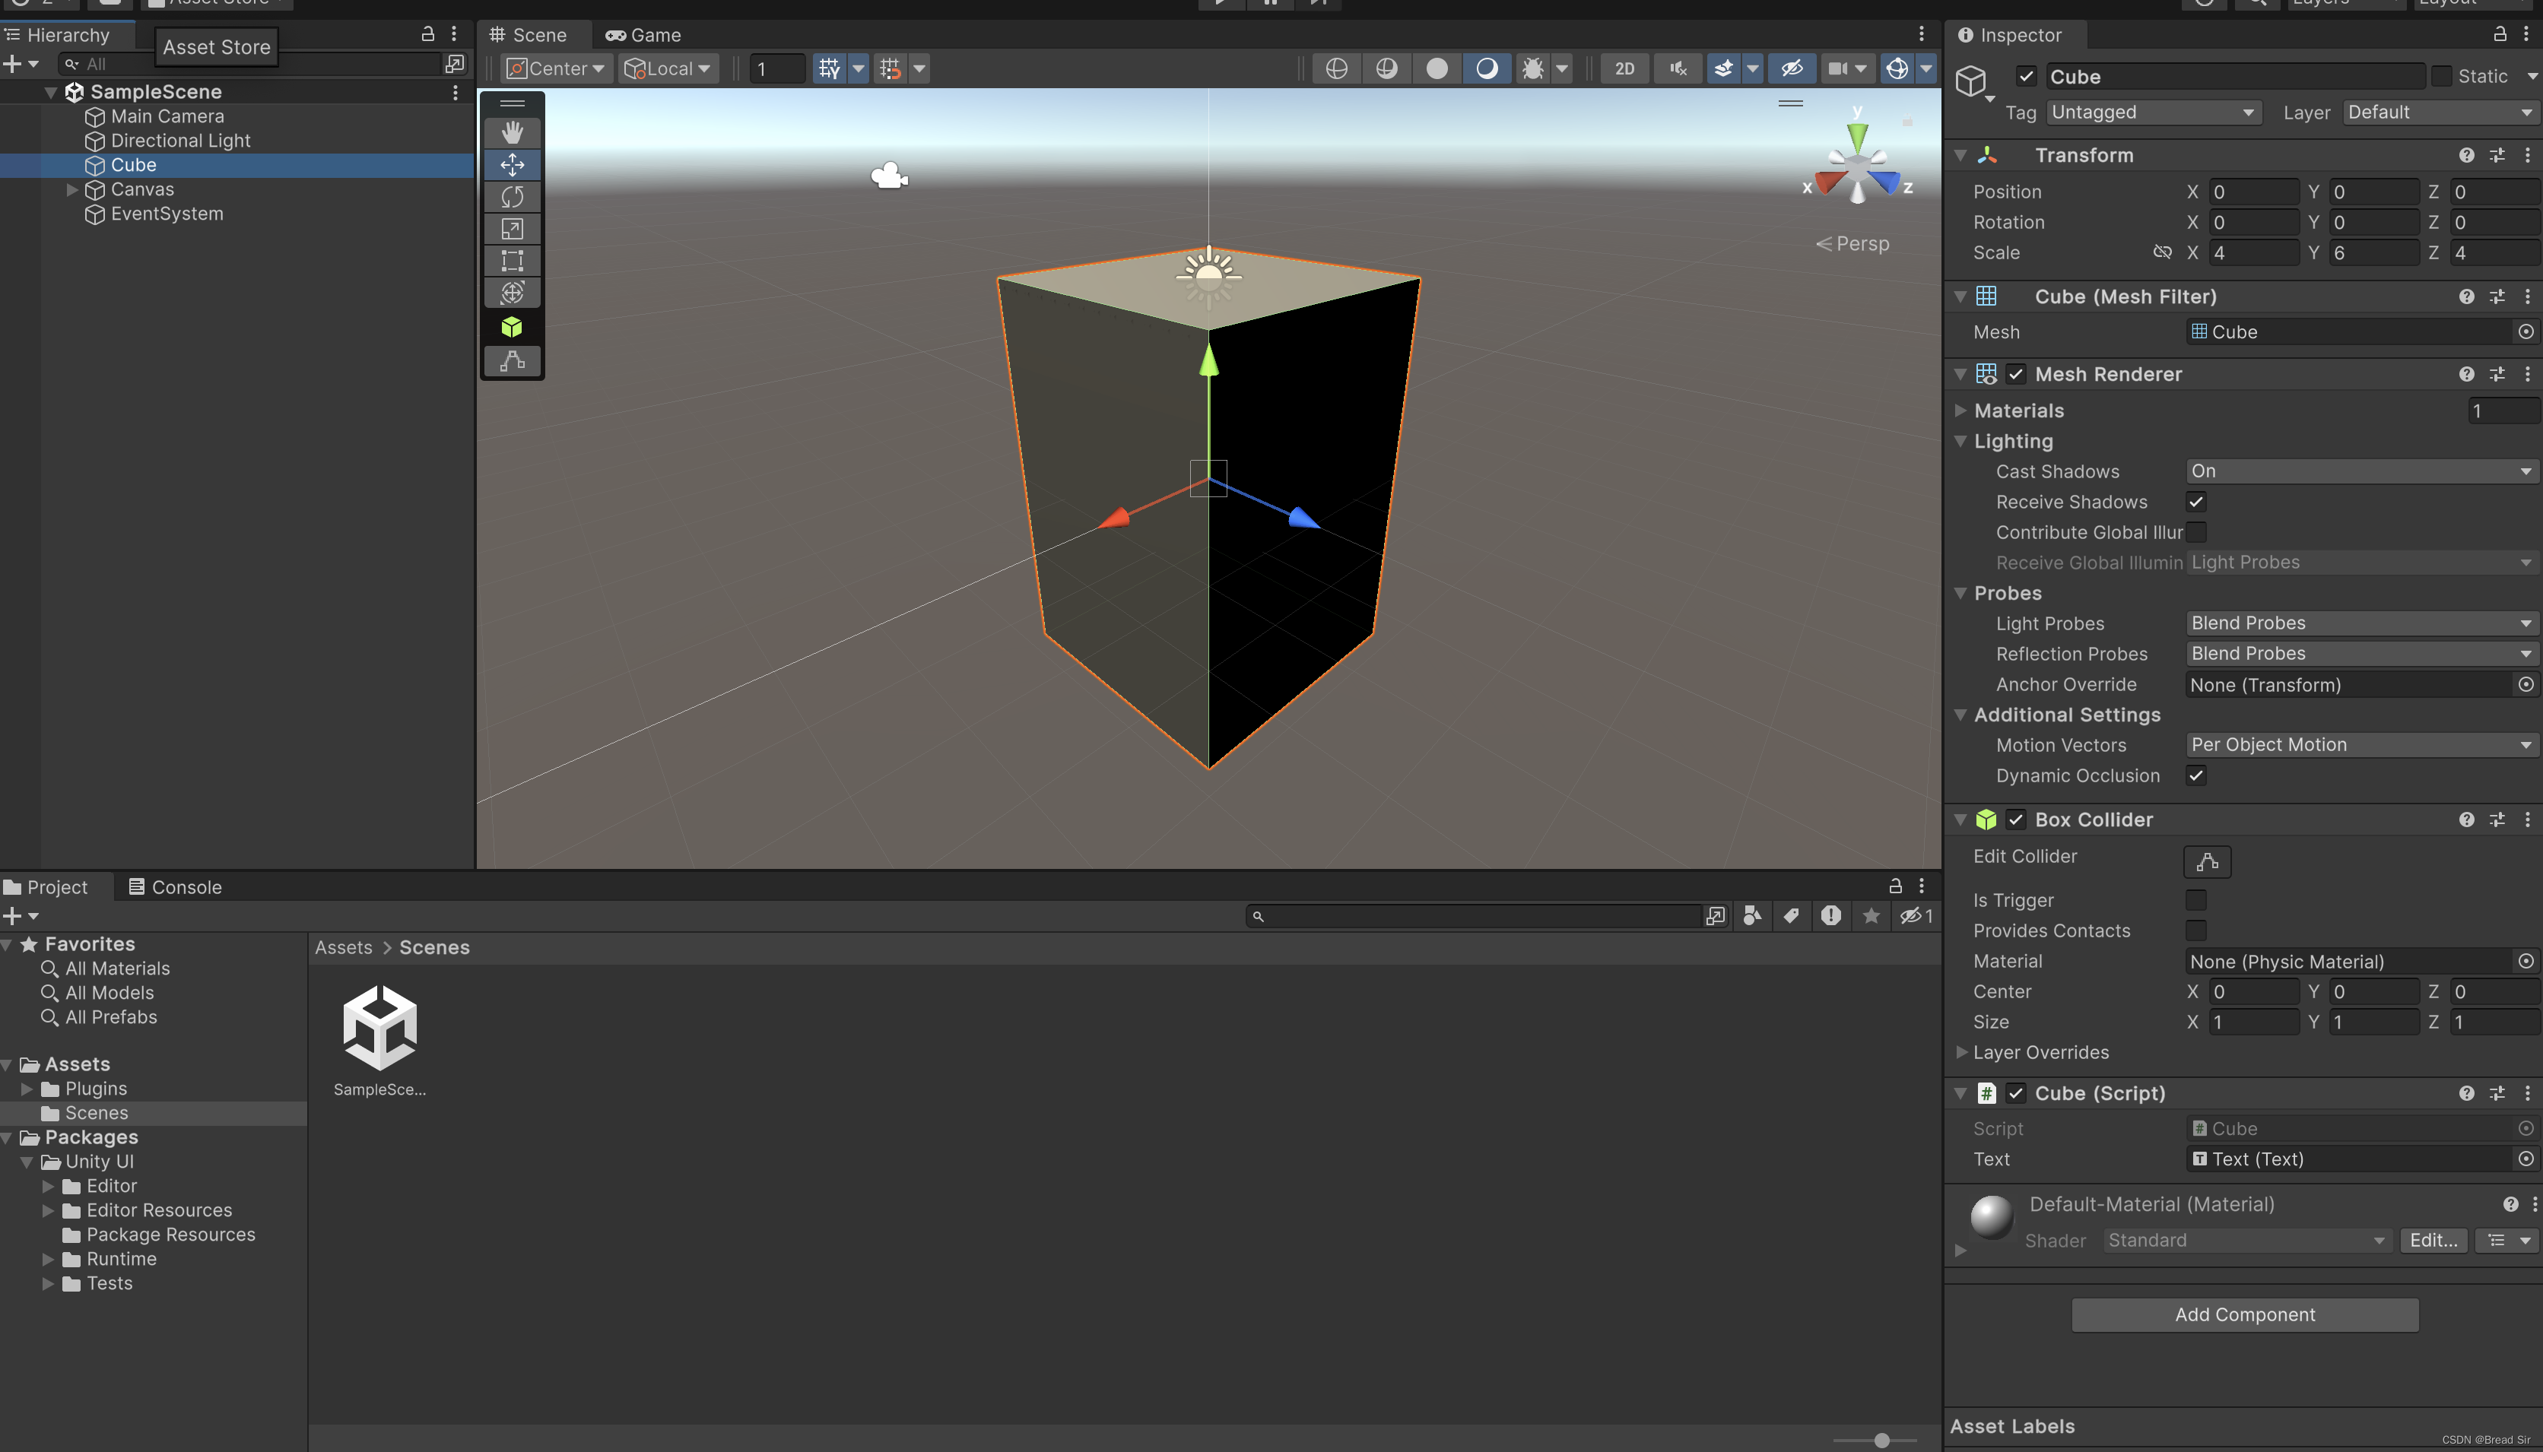The image size is (2543, 1452).
Task: Select the Rect transform tool
Action: pos(512,260)
